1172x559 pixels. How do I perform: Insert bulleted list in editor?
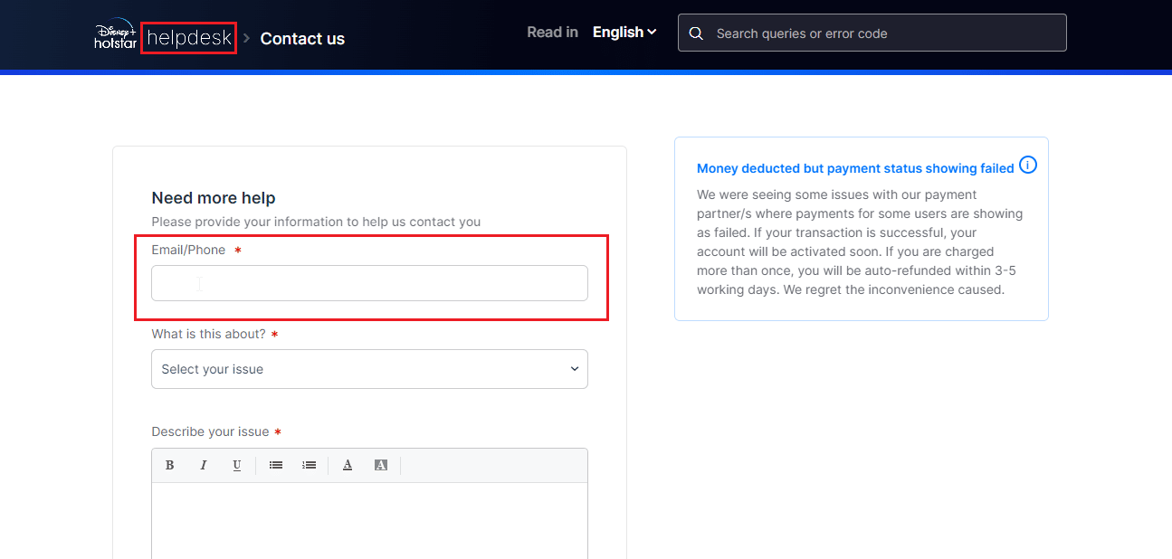tap(276, 465)
